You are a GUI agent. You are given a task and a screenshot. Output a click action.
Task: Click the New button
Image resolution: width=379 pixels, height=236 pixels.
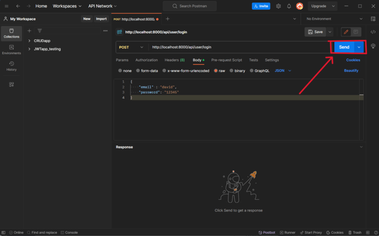point(87,19)
